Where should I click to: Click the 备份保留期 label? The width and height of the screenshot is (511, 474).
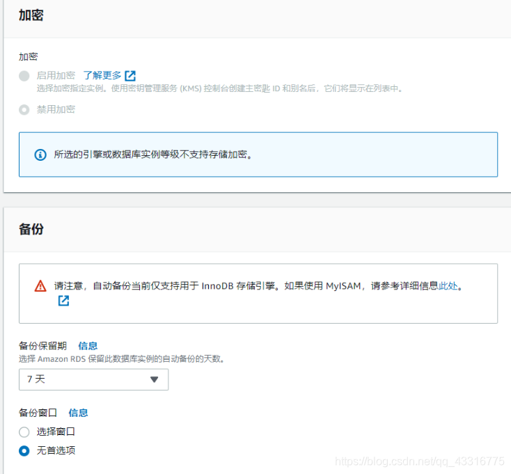(42, 346)
